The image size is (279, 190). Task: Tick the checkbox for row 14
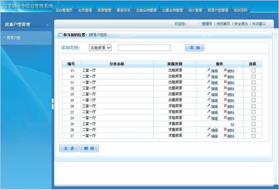pyautogui.click(x=254, y=77)
